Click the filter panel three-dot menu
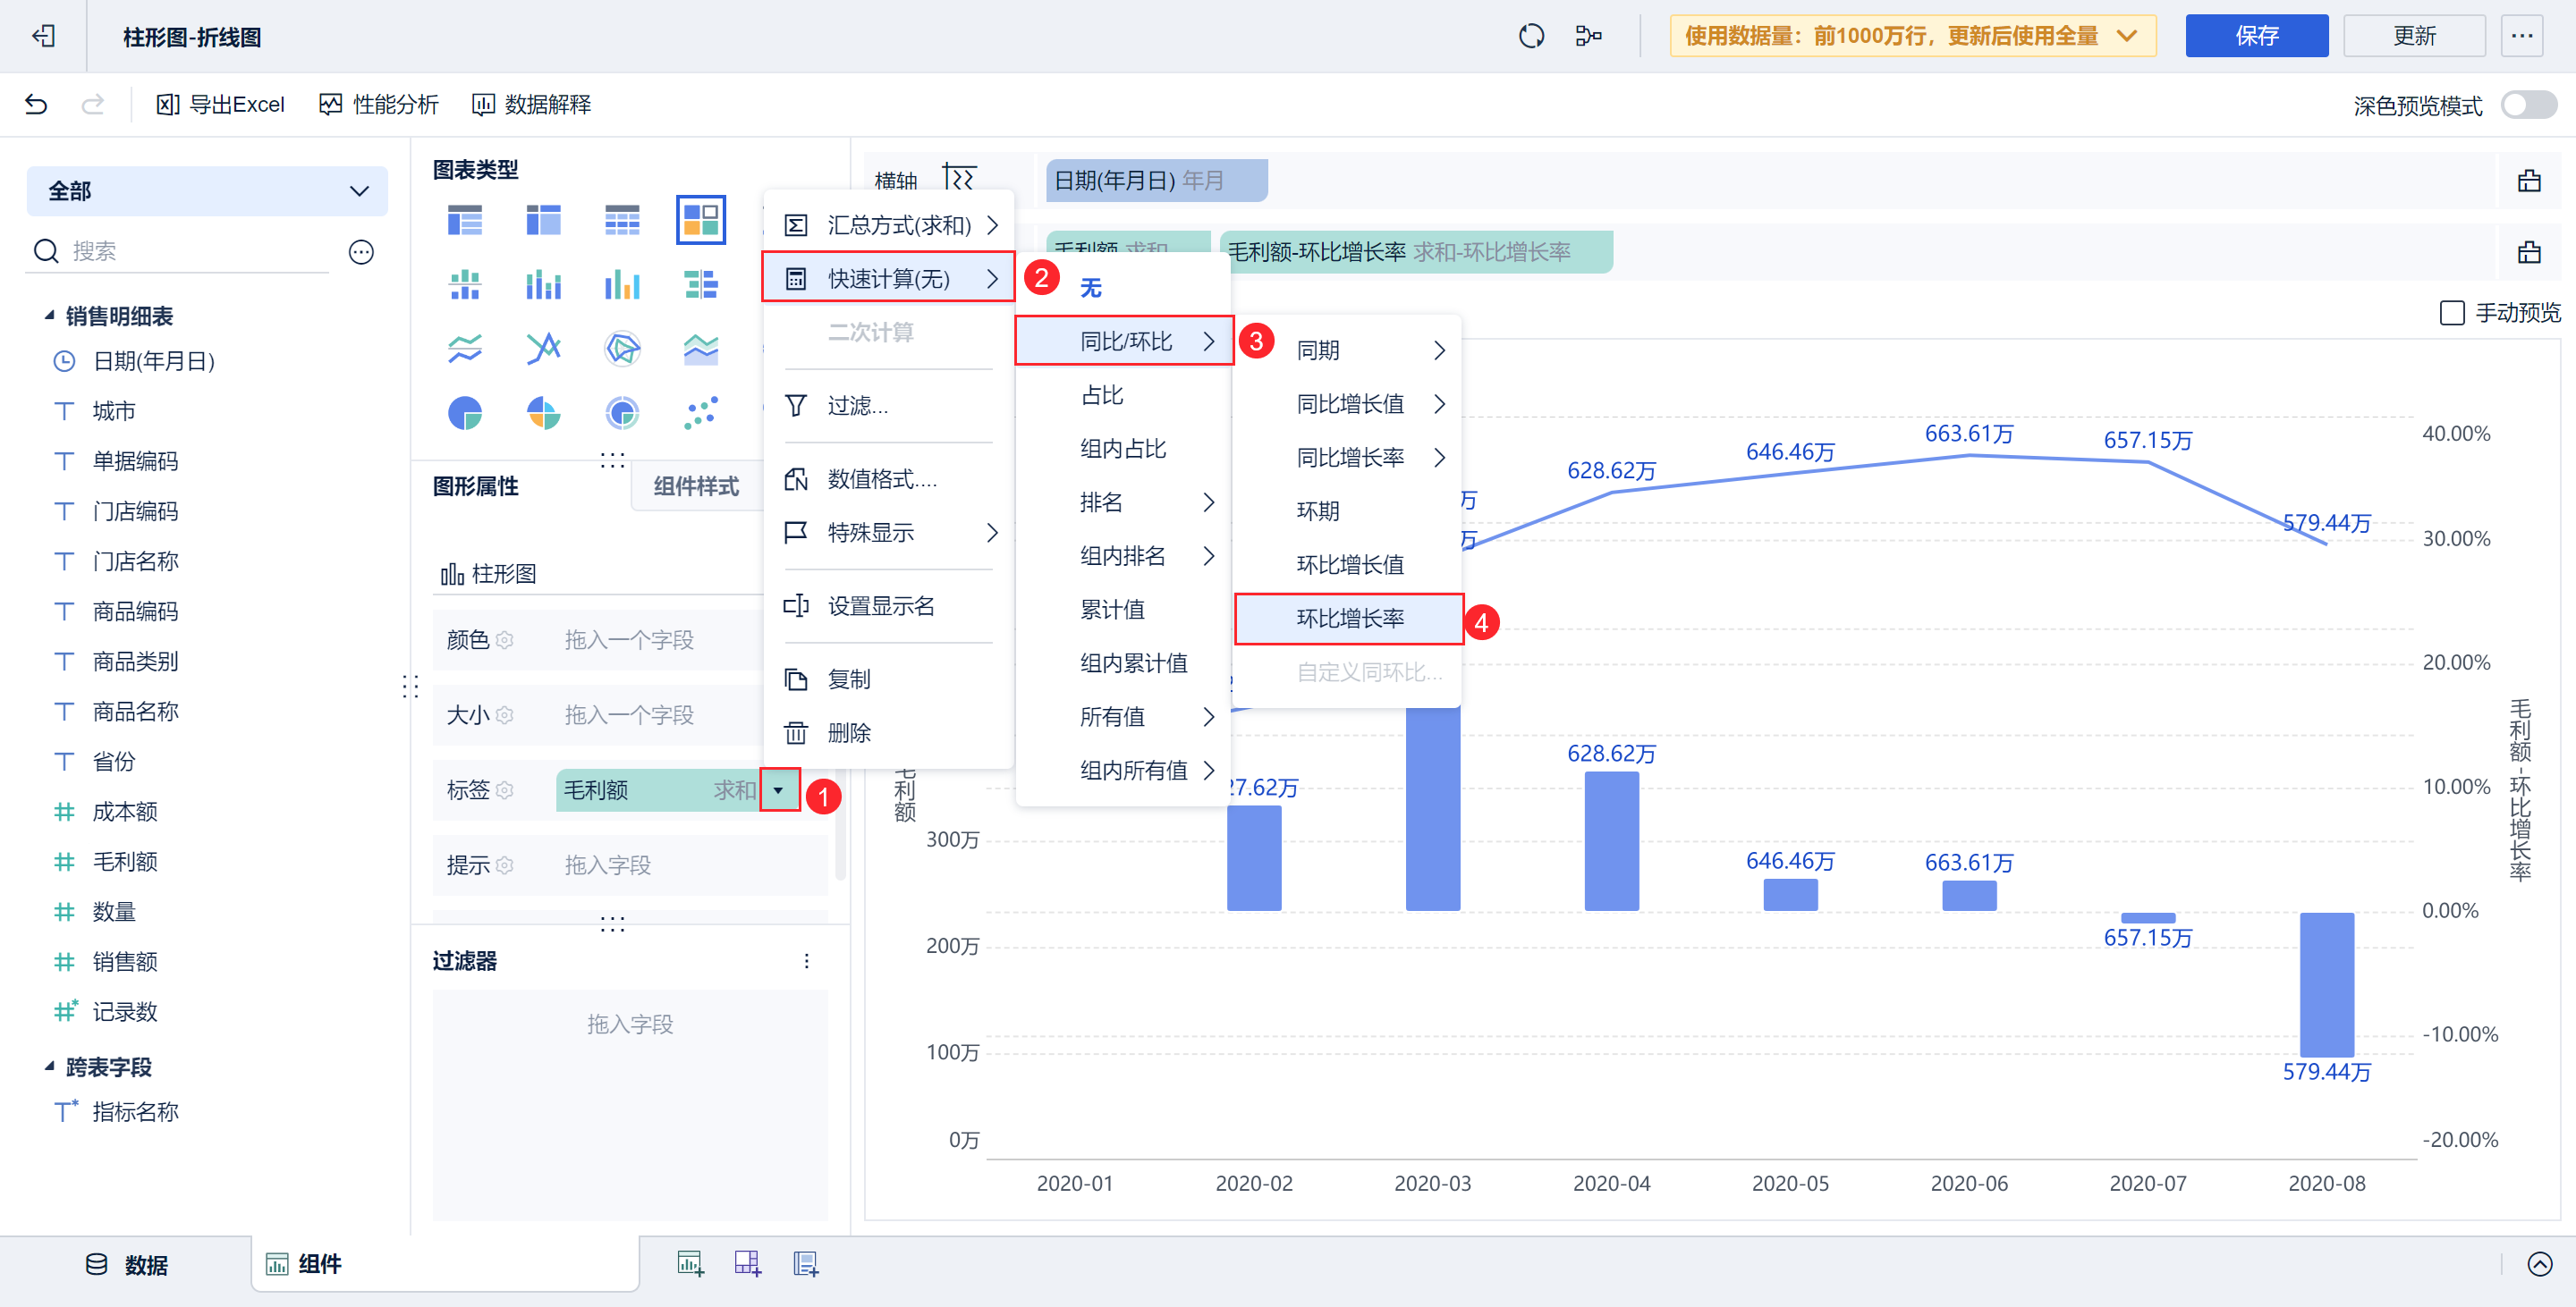The image size is (2576, 1307). tap(806, 961)
